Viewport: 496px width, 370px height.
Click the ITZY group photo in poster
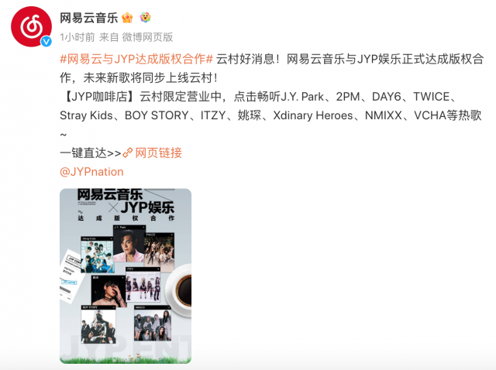[x=143, y=285]
